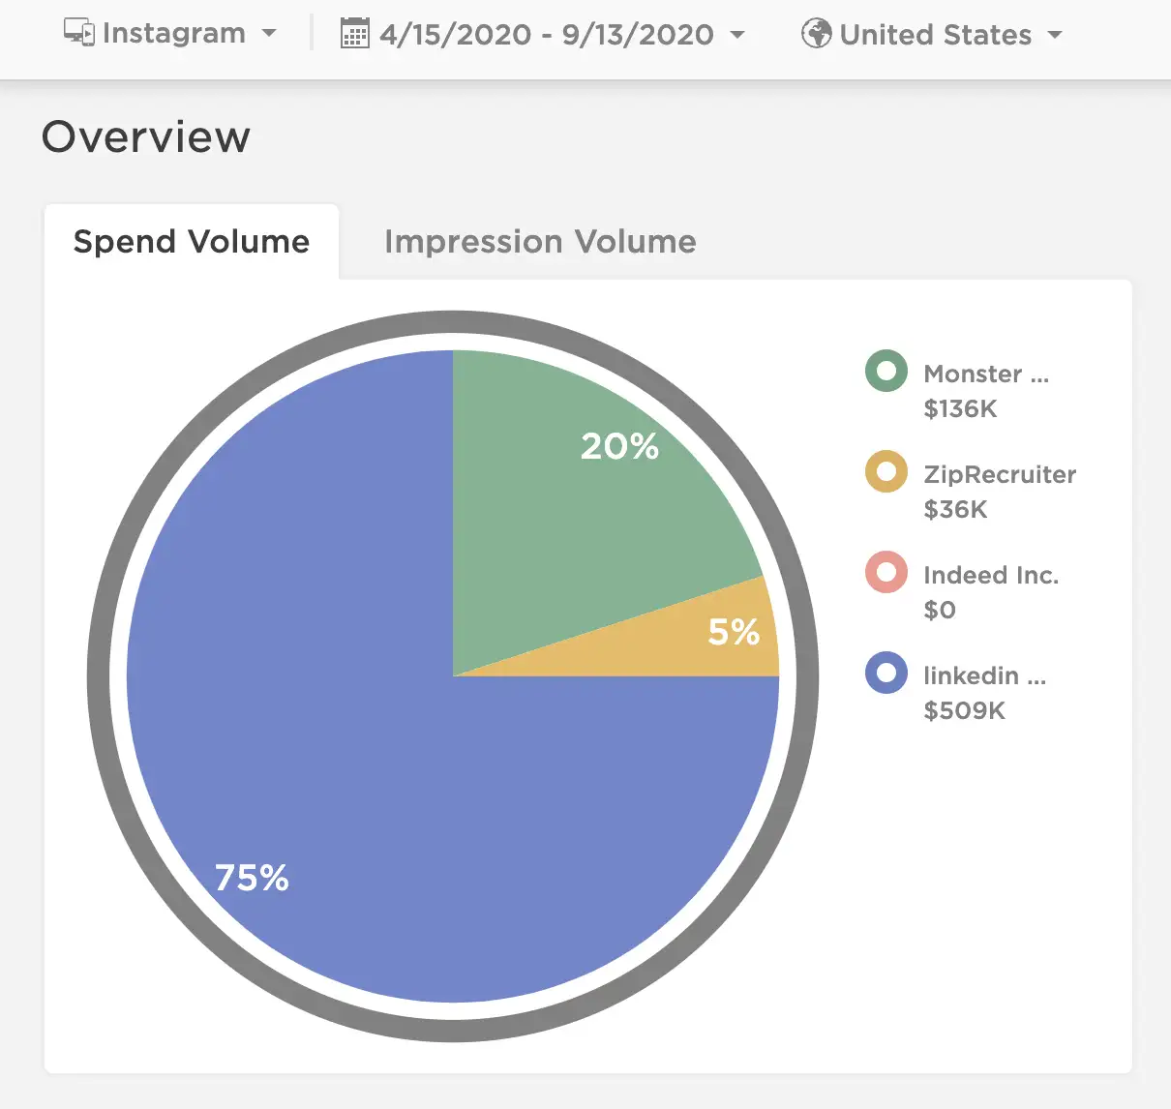The image size is (1171, 1109).
Task: Click the Monster $136K legend label
Action: coord(986,391)
